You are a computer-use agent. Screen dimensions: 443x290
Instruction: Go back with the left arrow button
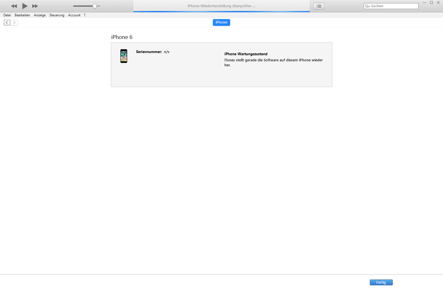[7, 23]
